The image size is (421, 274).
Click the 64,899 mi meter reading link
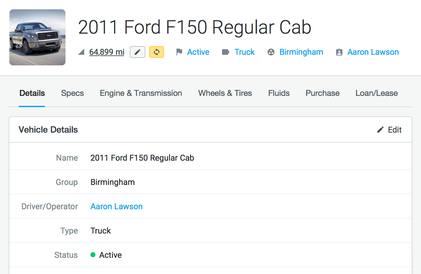coord(107,52)
